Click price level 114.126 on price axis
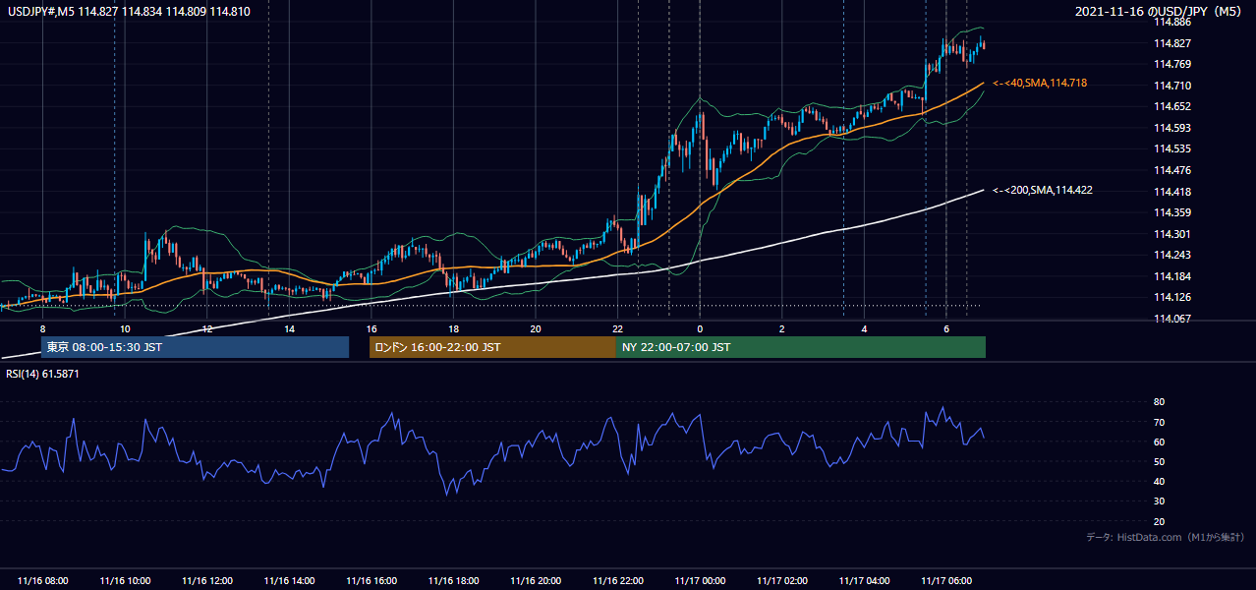Viewport: 1256px width, 590px height. [1172, 298]
